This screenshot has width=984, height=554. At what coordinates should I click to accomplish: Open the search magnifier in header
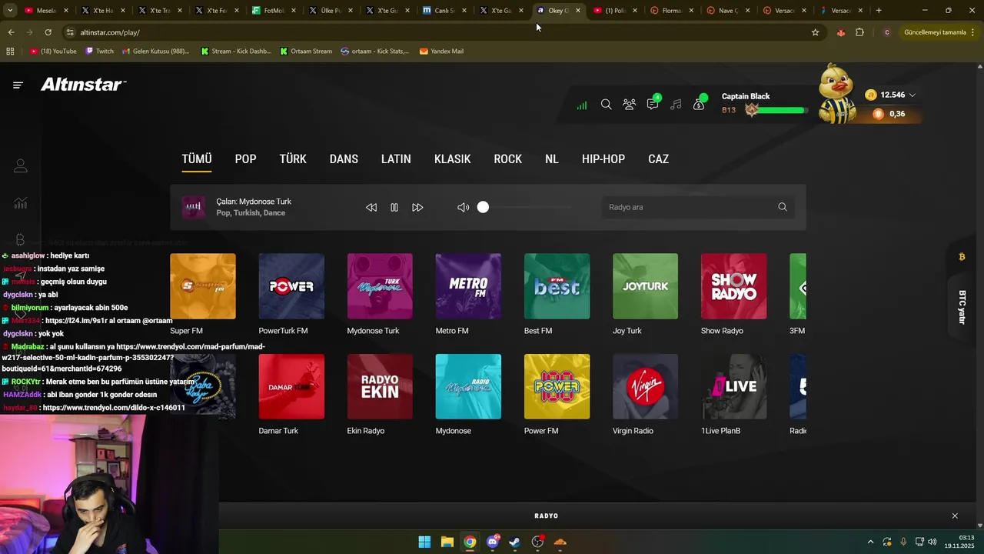pos(606,105)
